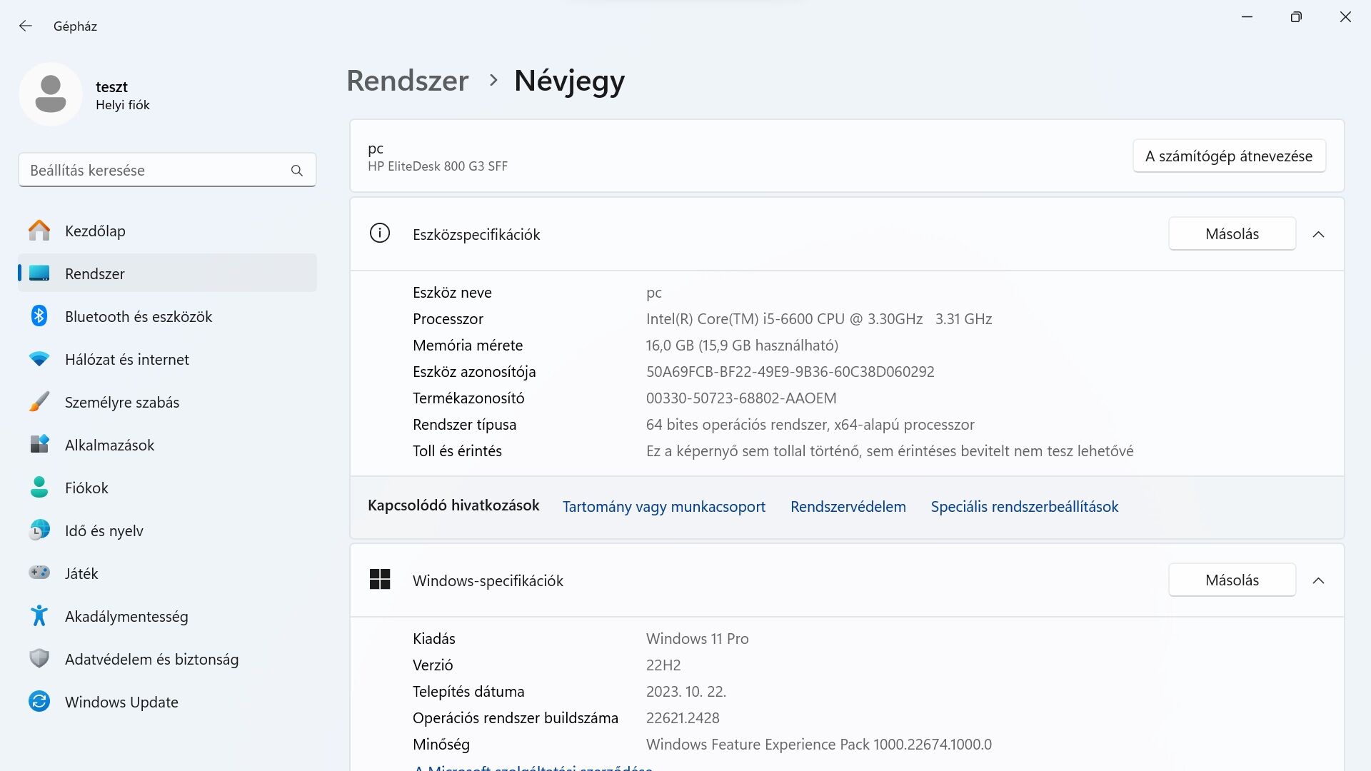Focus the Beállítás keresése search field
This screenshot has height=771, width=1371.
pyautogui.click(x=167, y=171)
